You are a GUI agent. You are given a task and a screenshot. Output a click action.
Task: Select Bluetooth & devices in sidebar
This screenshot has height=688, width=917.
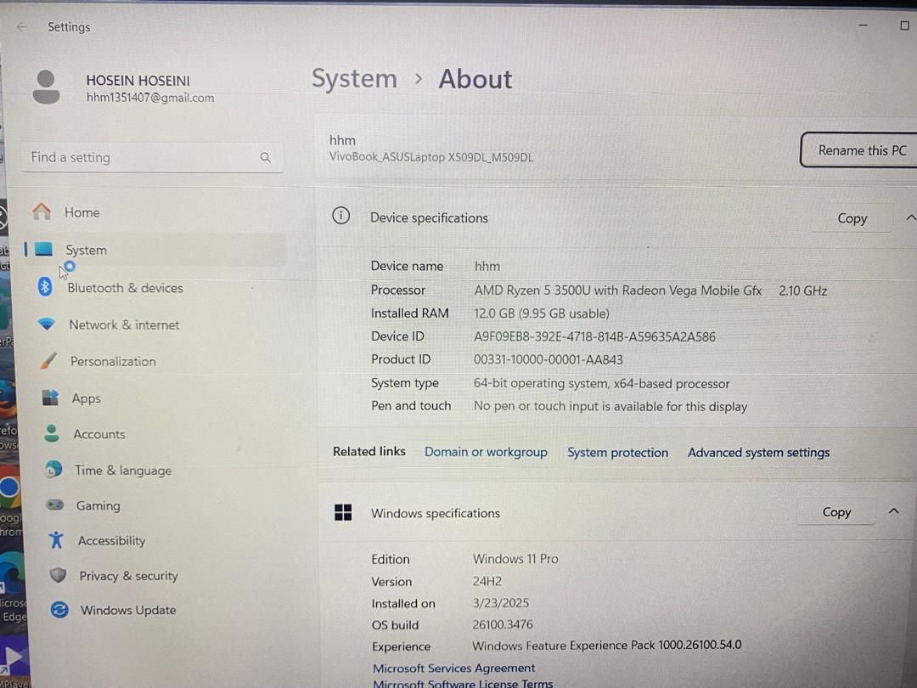coord(125,288)
